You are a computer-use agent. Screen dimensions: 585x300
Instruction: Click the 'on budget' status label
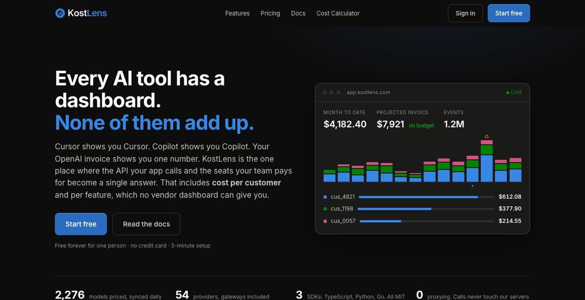[x=421, y=125]
